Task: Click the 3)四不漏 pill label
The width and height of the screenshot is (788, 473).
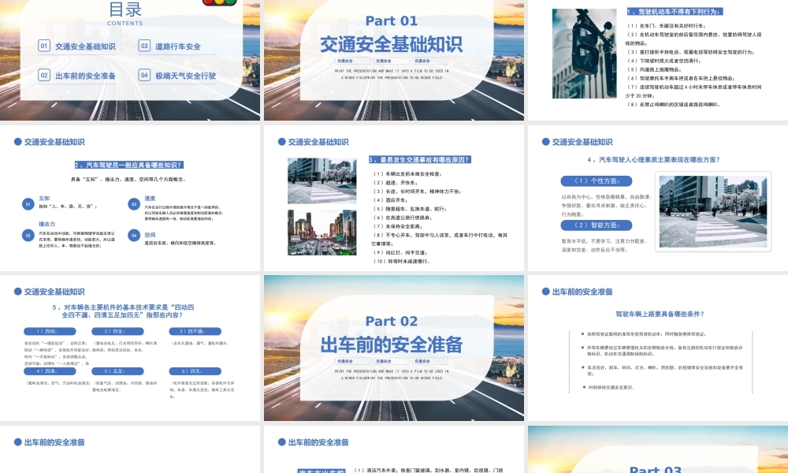Action: coord(195,331)
